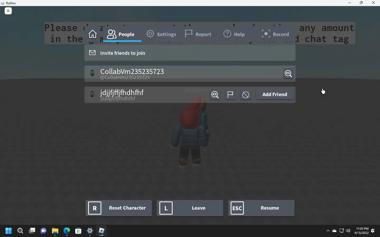Screen dimensions: 380x237
Task: Open Settings gear on taskbar
Action: 90,231
